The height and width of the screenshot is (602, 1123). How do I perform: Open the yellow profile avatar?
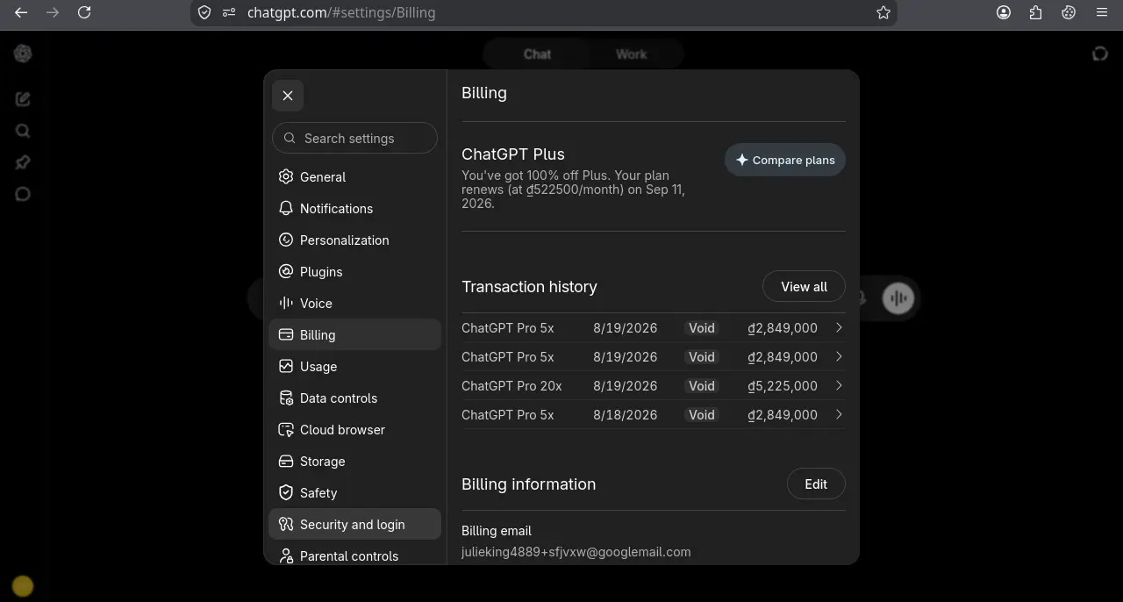pyautogui.click(x=23, y=585)
